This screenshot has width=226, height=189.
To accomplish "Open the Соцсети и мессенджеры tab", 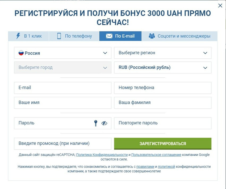I will pyautogui.click(x=179, y=36).
